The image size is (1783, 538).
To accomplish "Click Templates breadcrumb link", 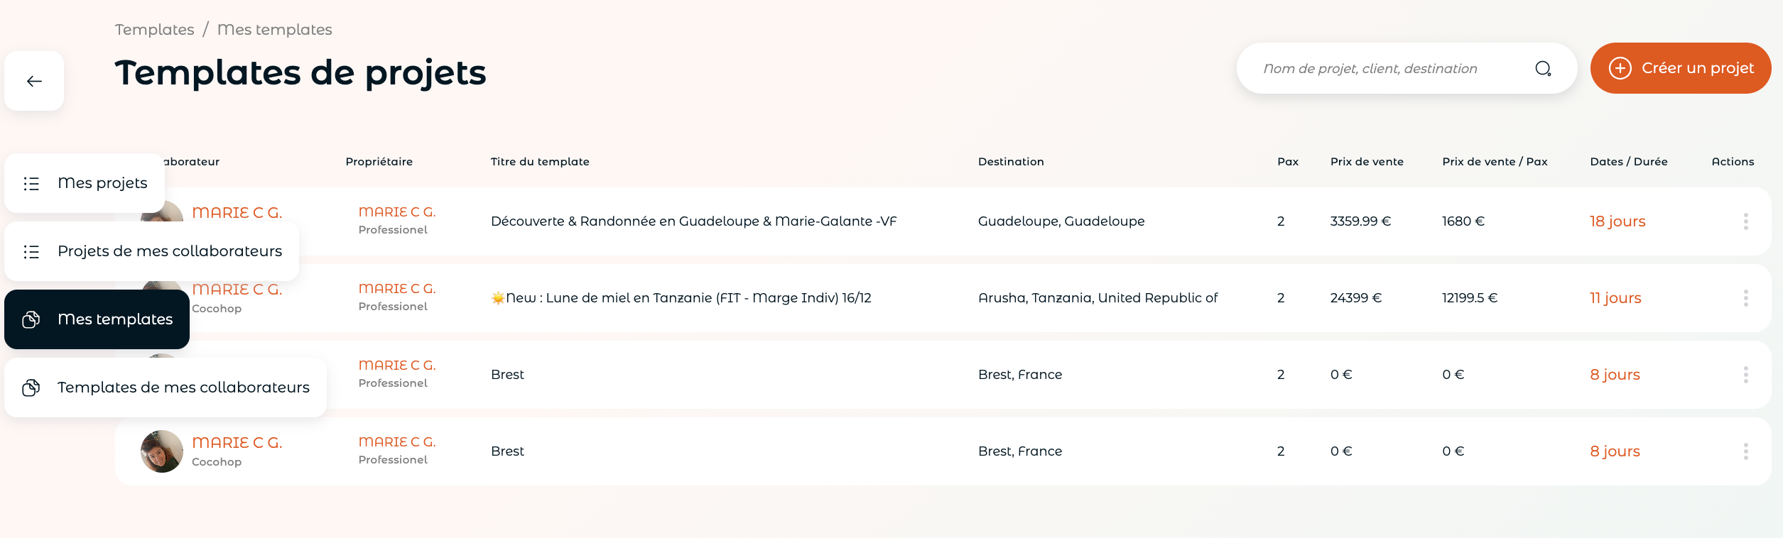I will pyautogui.click(x=154, y=29).
